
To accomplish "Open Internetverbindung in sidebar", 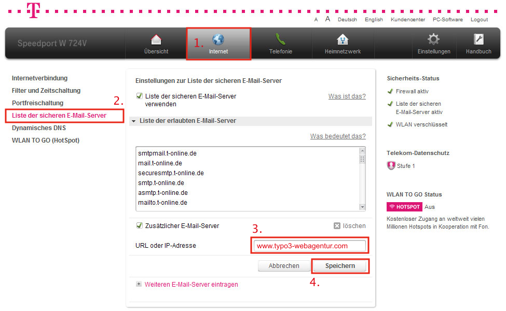I will (39, 78).
